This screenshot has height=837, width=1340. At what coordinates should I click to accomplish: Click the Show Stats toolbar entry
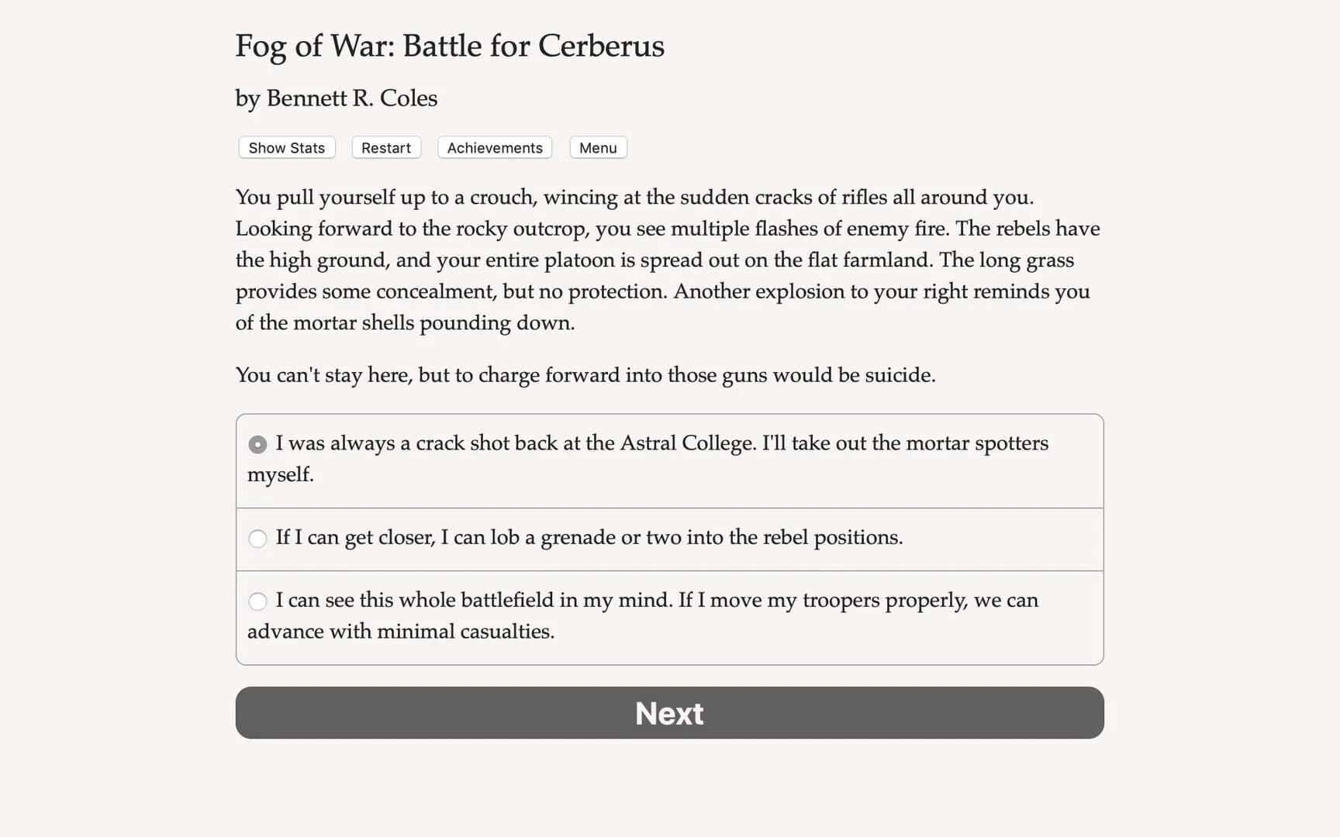pos(285,147)
